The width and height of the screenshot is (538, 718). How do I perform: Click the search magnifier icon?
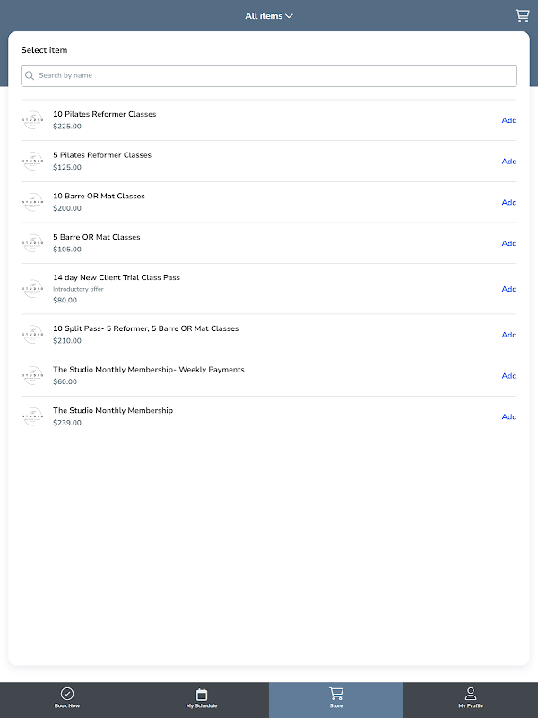coord(30,76)
